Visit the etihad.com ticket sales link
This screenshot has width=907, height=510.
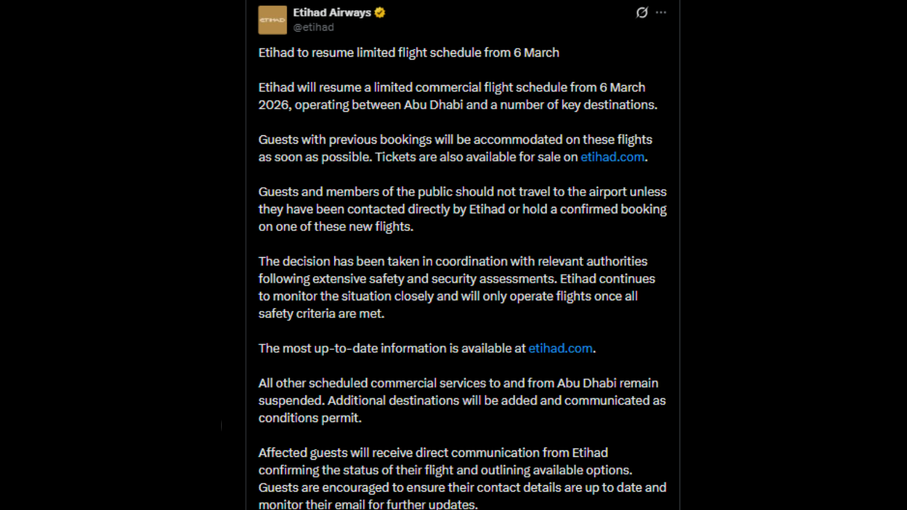pyautogui.click(x=612, y=157)
